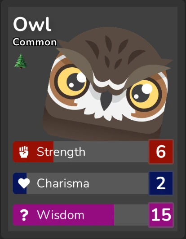The height and width of the screenshot is (239, 186).
Task: Click the pine tree habitat icon
Action: tap(21, 61)
